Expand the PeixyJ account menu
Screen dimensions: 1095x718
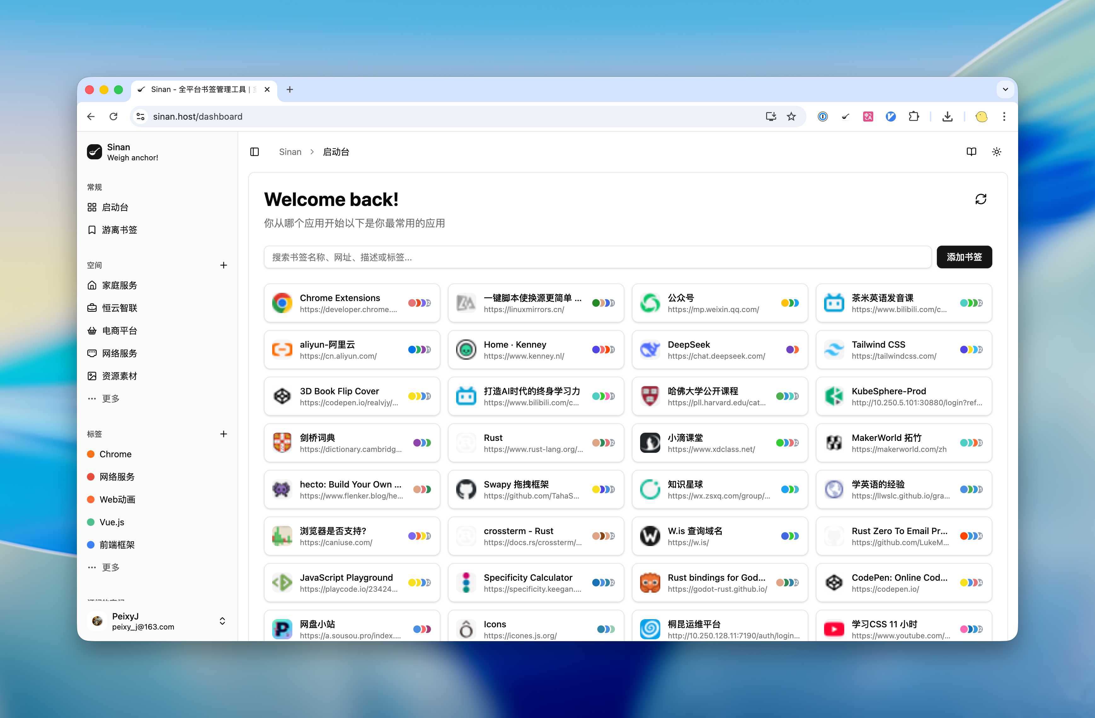(222, 621)
